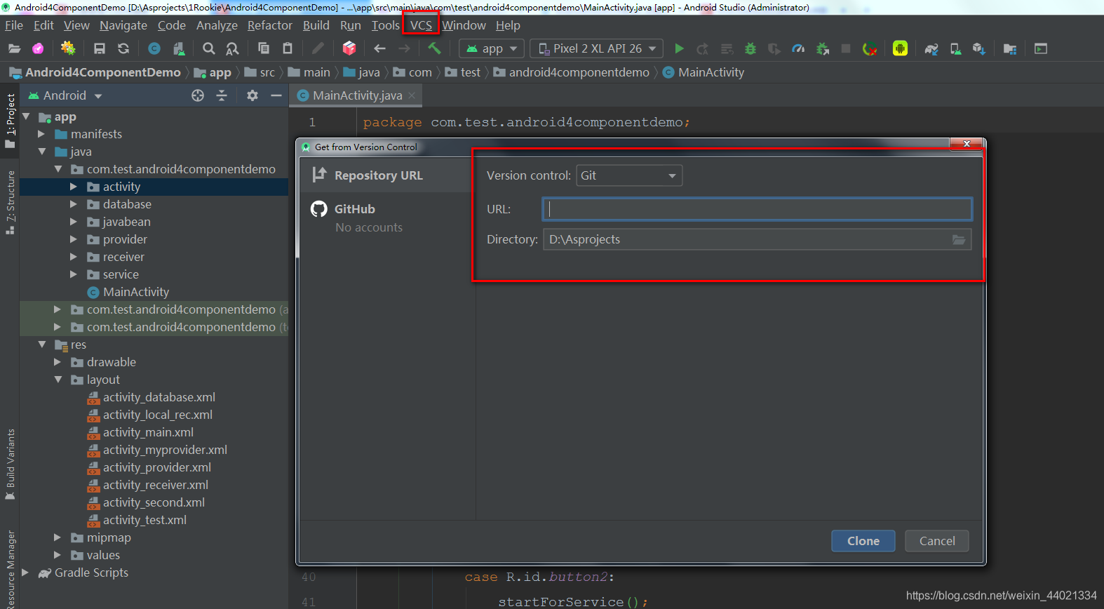Expand the Gradle Scripts node

tap(25, 573)
